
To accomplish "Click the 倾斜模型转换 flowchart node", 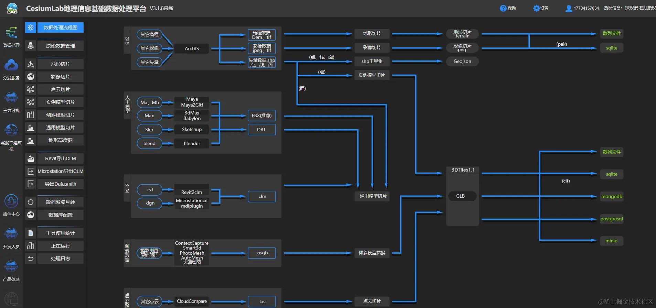I will click(x=372, y=253).
